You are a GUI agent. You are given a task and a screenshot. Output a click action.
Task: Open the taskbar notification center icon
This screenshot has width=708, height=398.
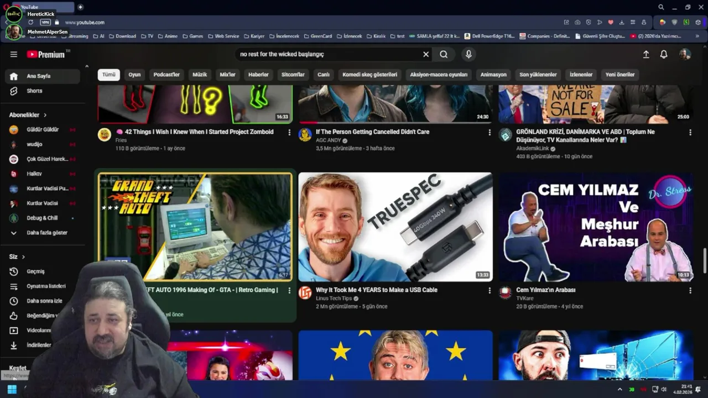coord(698,389)
